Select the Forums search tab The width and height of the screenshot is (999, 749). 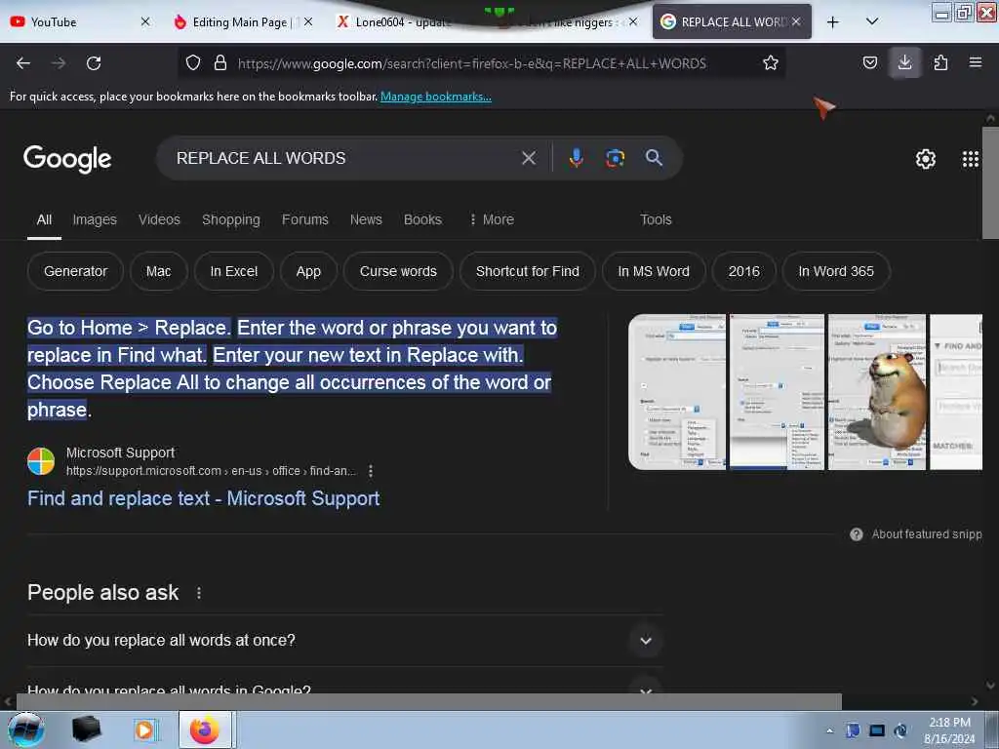pos(305,219)
